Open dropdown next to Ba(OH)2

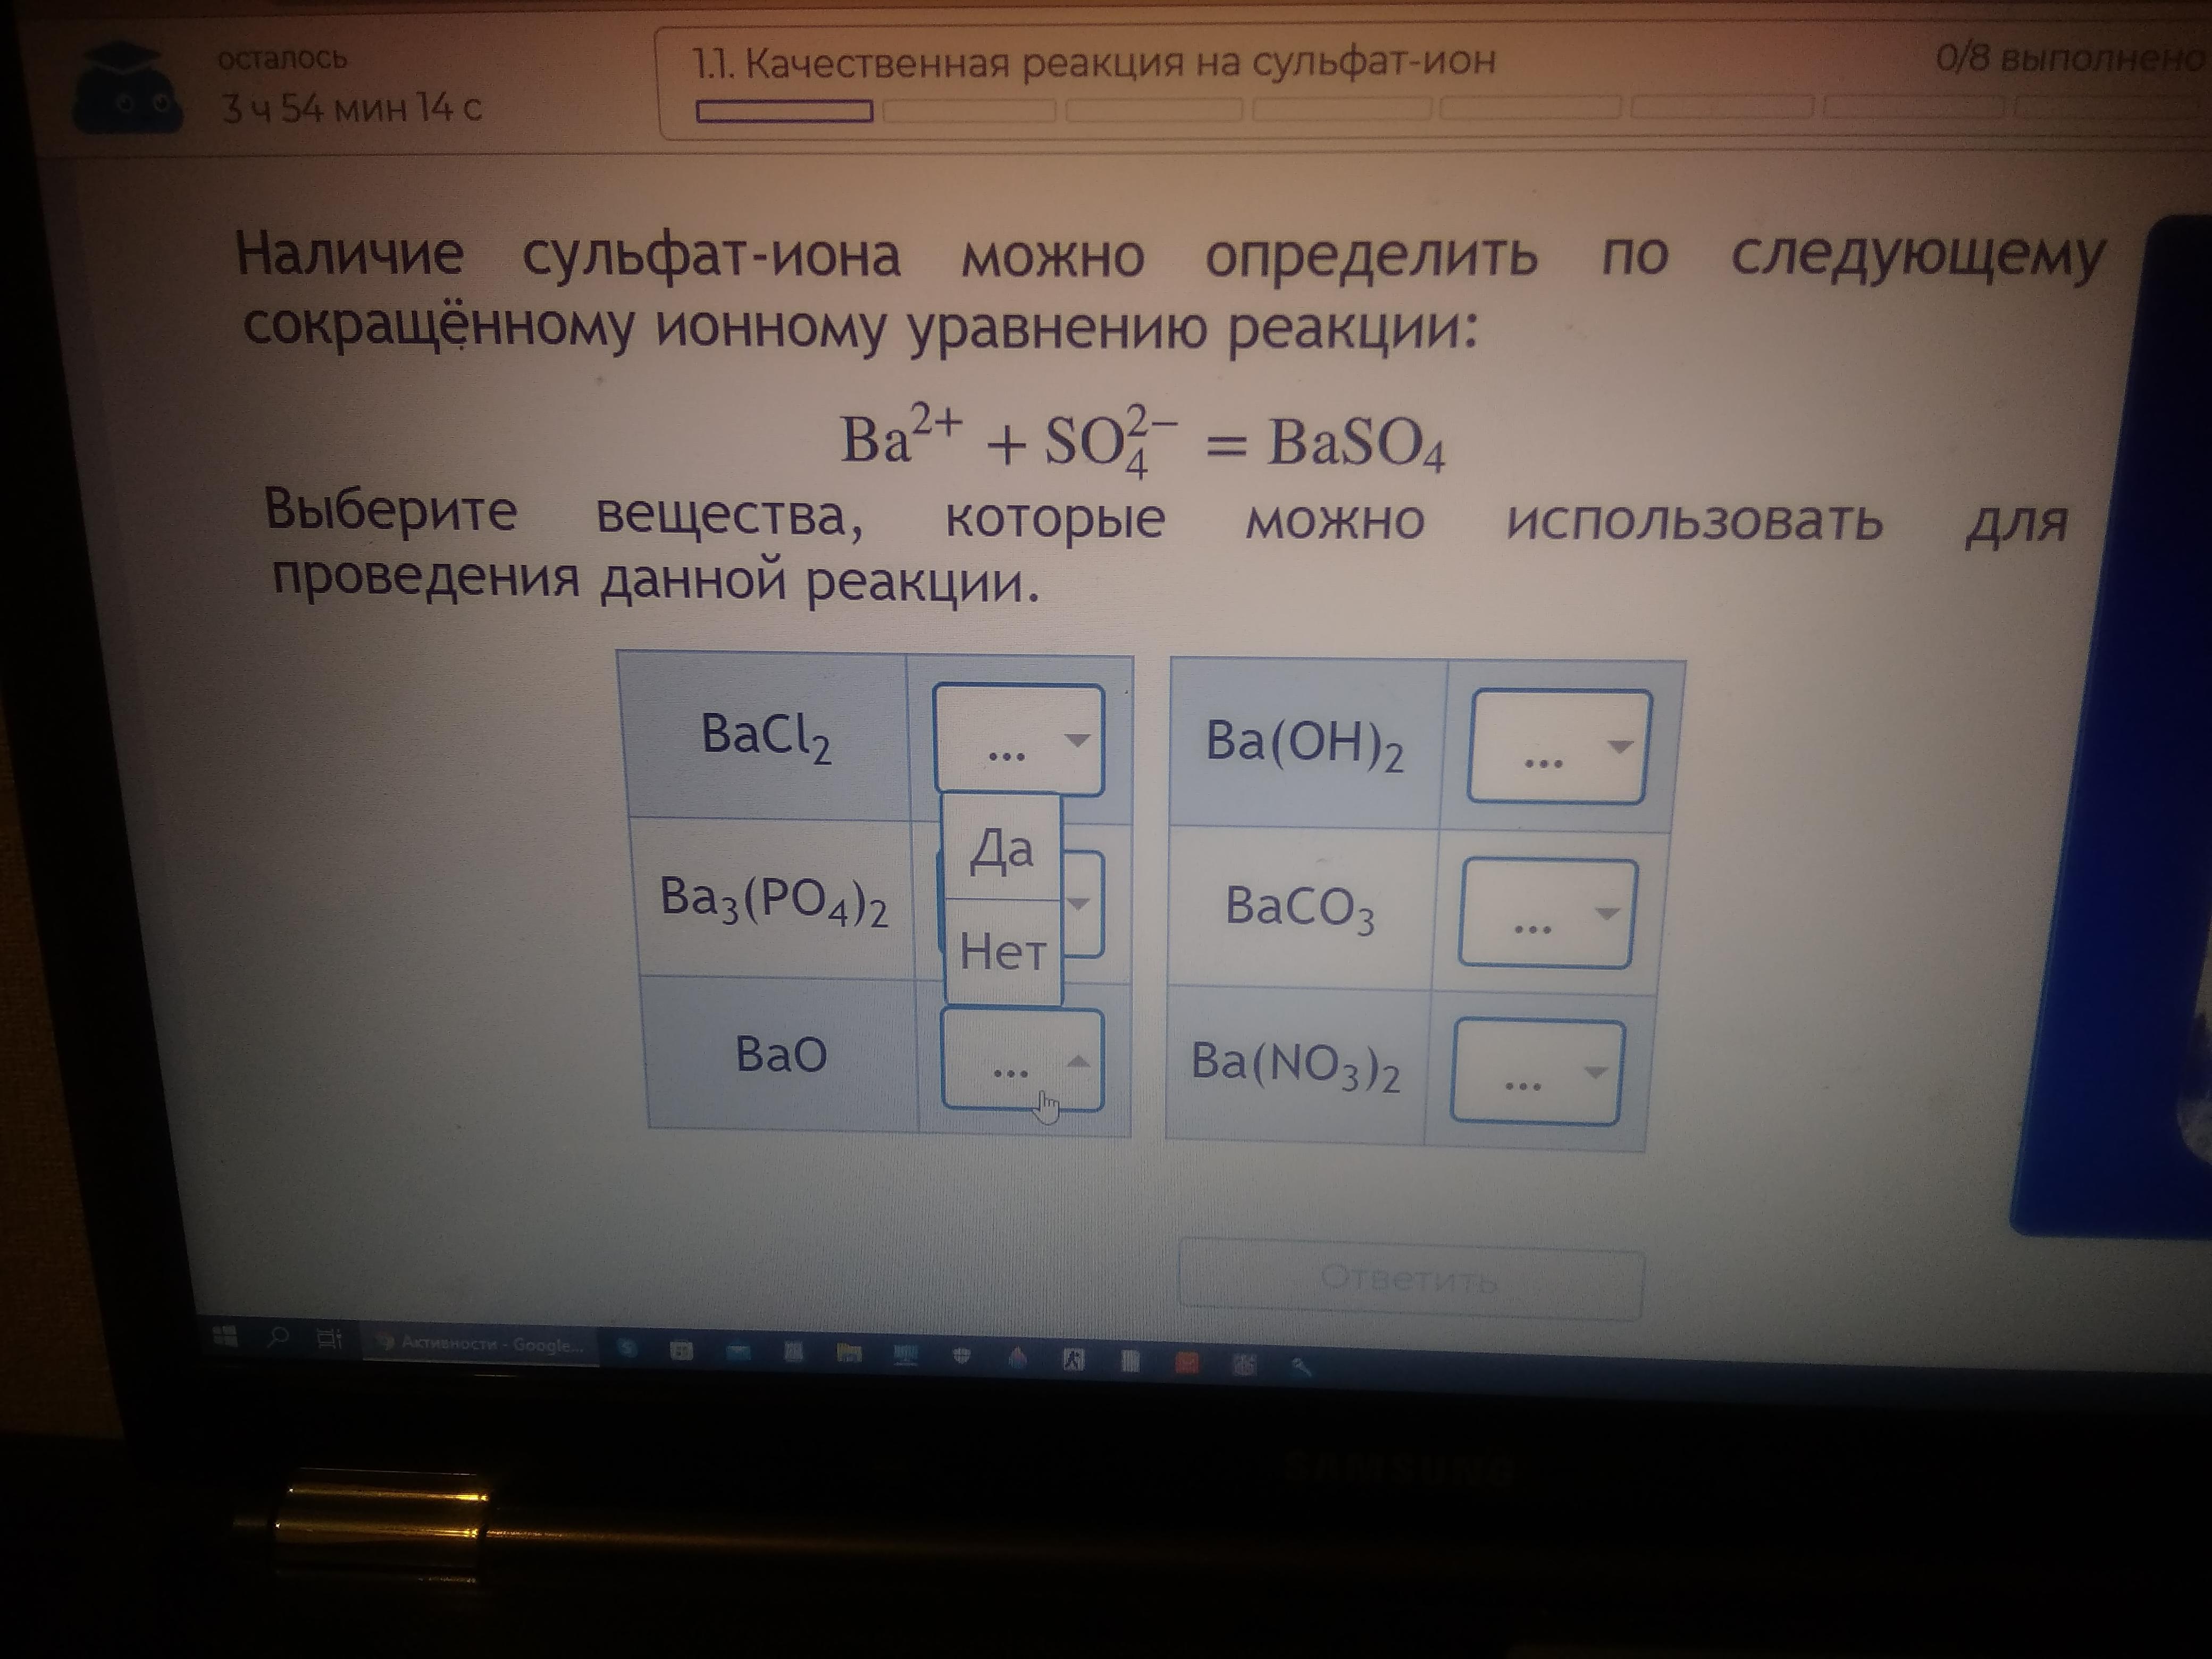click(x=1558, y=747)
